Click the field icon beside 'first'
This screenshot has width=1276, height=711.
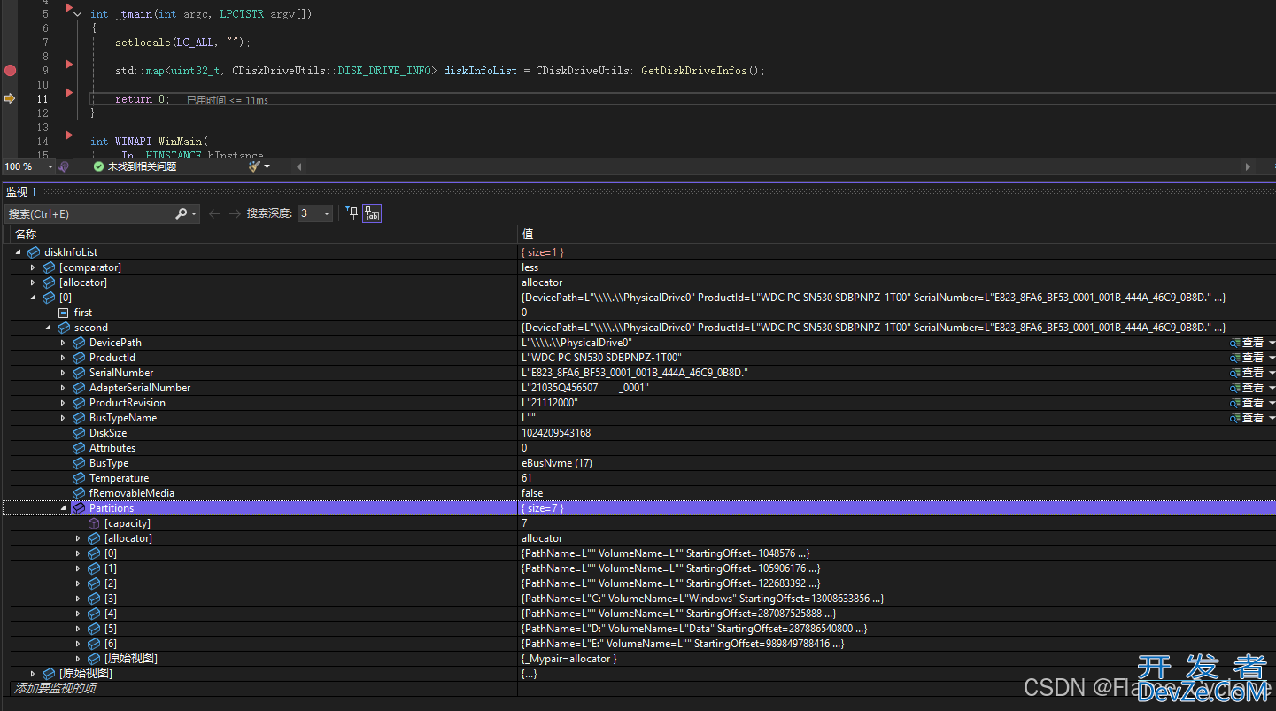pyautogui.click(x=64, y=313)
